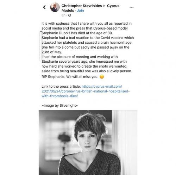Tap the sad face emoji
The width and height of the screenshot is (176, 175).
click(x=102, y=77)
